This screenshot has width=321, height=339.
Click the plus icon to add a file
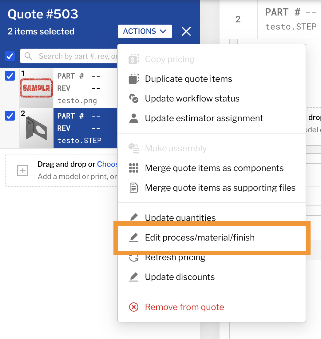(x=23, y=170)
